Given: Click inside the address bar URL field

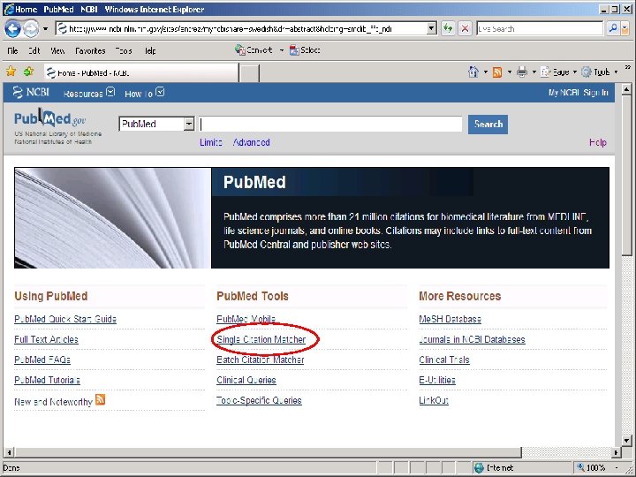Looking at the screenshot, I should tap(242, 29).
